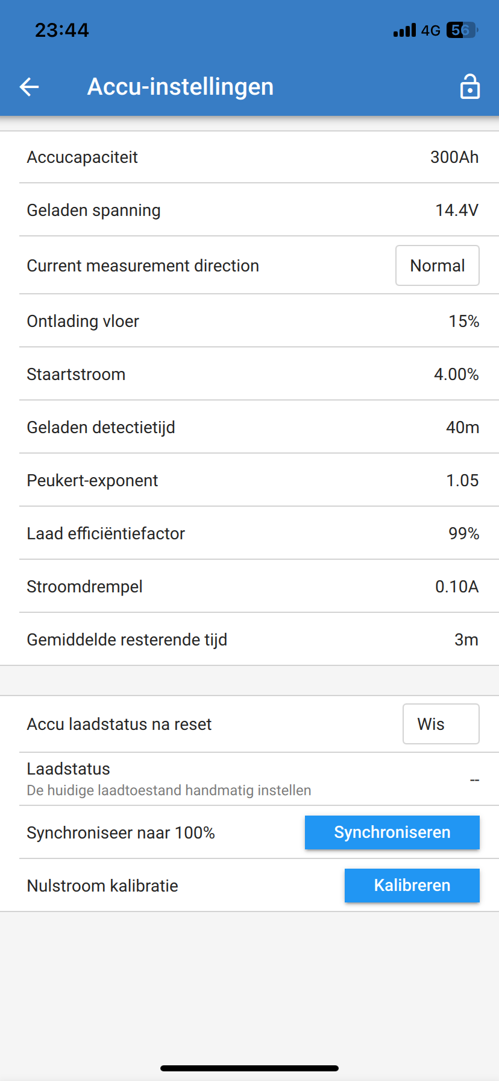Open the Wis dropdown for reset state
Image resolution: width=499 pixels, height=1081 pixels.
(441, 724)
